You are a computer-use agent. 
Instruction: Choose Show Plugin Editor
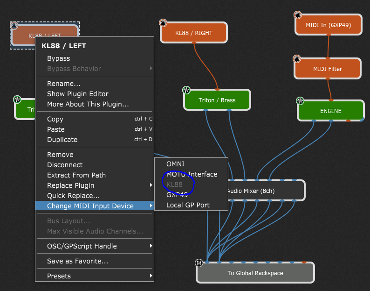click(77, 94)
